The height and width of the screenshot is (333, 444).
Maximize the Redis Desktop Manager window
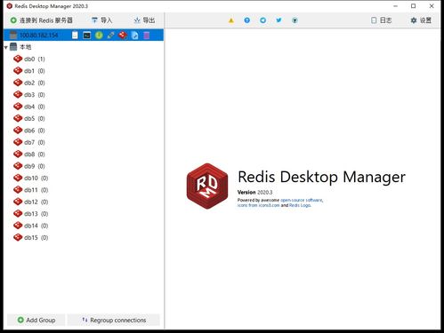(413, 6)
